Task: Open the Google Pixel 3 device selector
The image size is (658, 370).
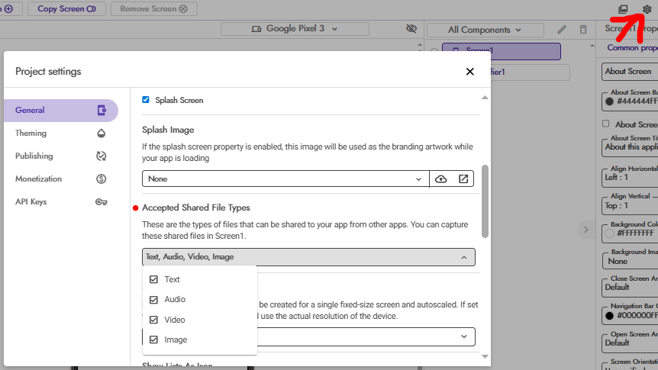Action: tap(294, 29)
